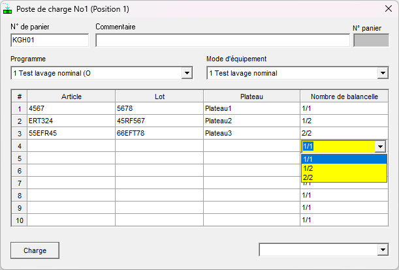Click the Article column header
Viewport: 399px width, 270px height.
[71, 97]
